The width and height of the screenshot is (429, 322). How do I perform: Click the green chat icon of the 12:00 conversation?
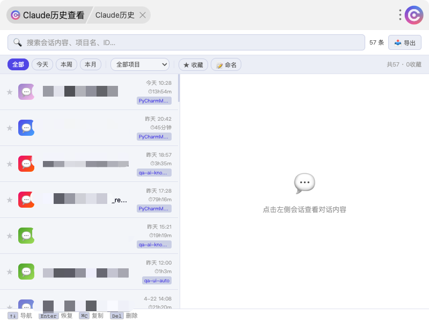coord(26,272)
